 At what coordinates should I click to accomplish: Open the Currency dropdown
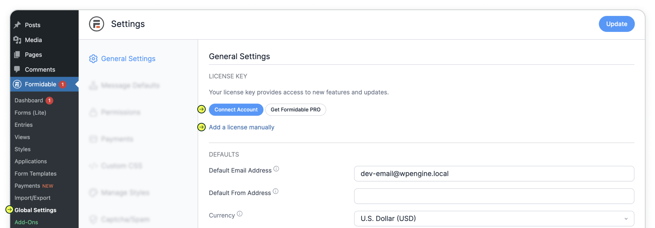(x=494, y=218)
